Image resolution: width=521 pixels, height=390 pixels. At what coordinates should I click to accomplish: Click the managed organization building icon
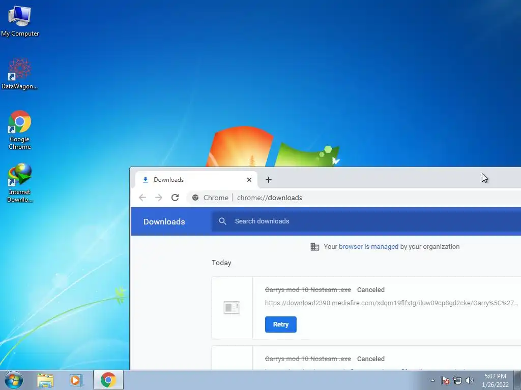[314, 247]
